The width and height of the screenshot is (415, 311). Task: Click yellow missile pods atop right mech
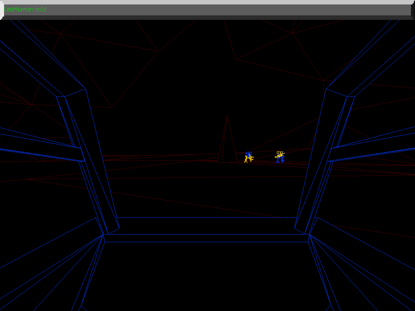pyautogui.click(x=279, y=153)
